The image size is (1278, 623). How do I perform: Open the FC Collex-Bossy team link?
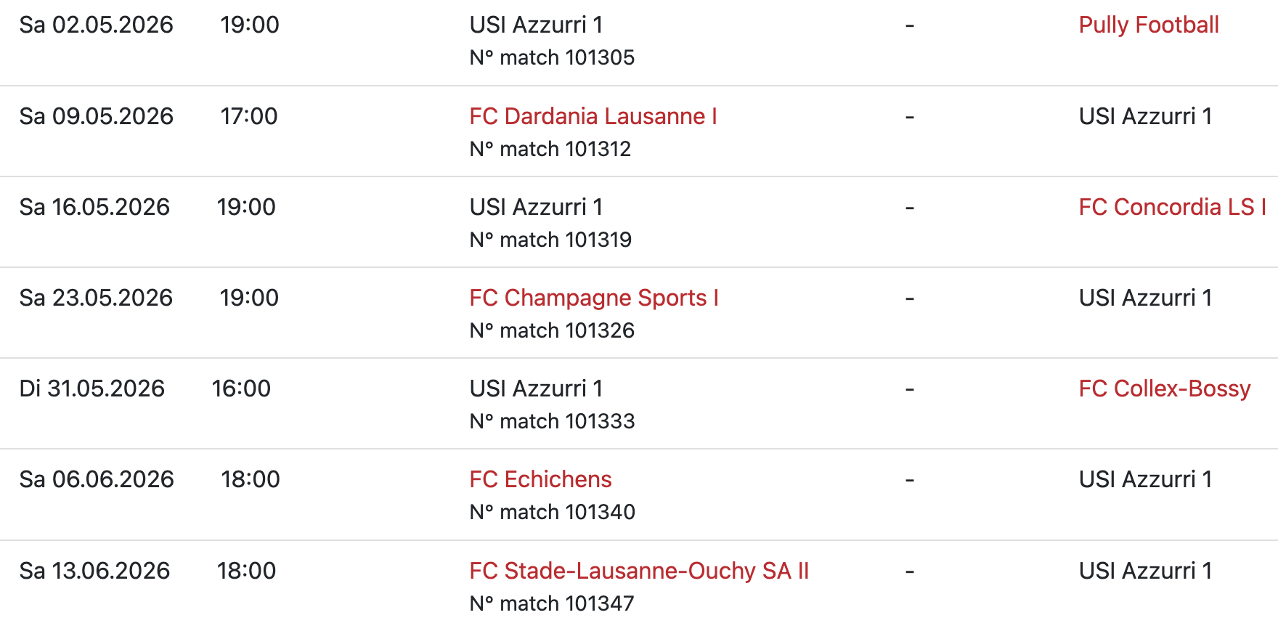click(1164, 388)
